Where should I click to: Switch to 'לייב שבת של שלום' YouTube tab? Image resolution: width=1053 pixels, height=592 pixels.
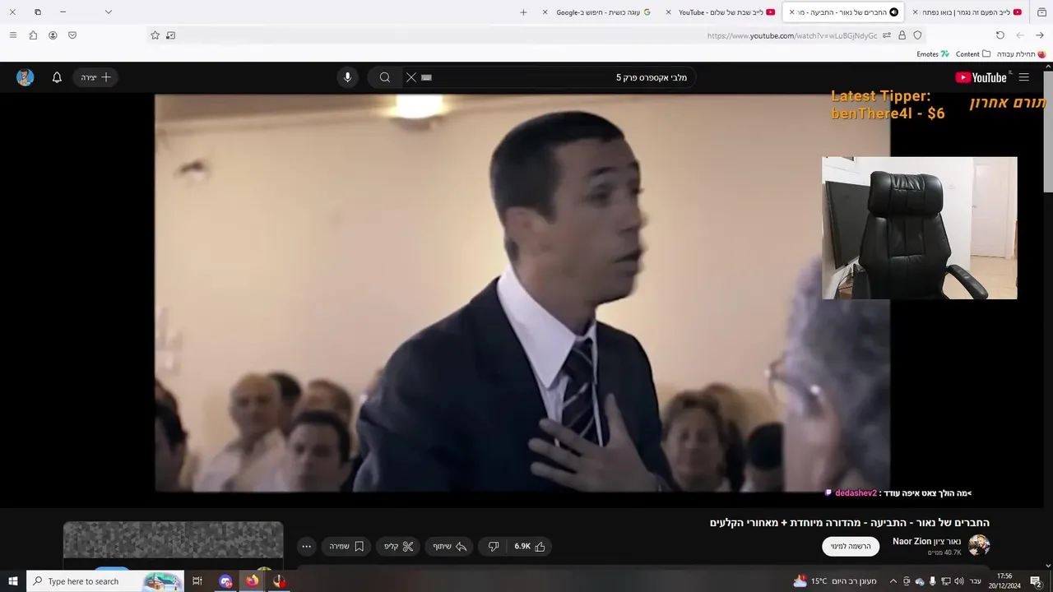(x=720, y=12)
